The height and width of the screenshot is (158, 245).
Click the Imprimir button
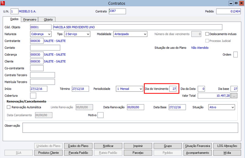tap(138, 146)
